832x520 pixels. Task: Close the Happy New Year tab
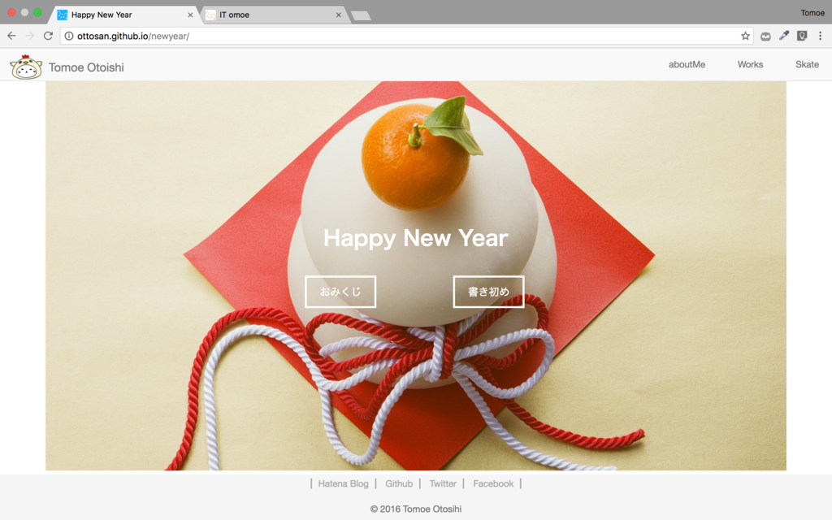pyautogui.click(x=190, y=15)
